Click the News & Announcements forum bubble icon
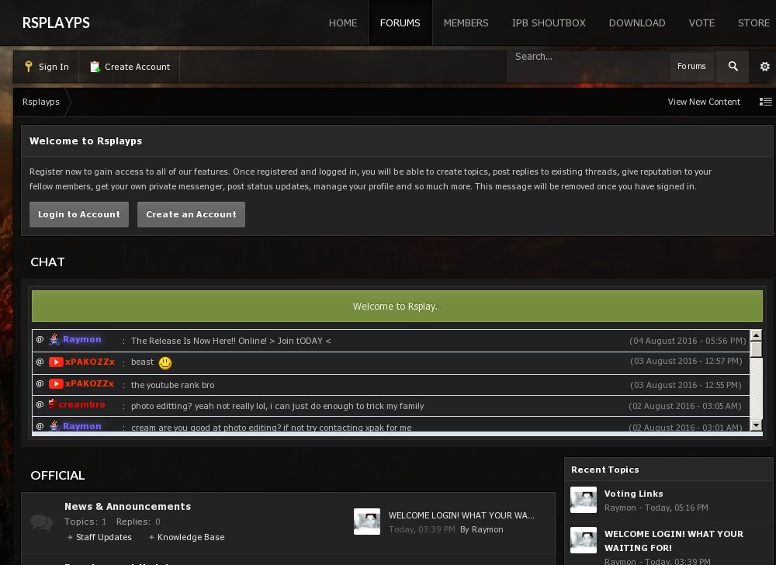Image resolution: width=776 pixels, height=565 pixels. (41, 522)
